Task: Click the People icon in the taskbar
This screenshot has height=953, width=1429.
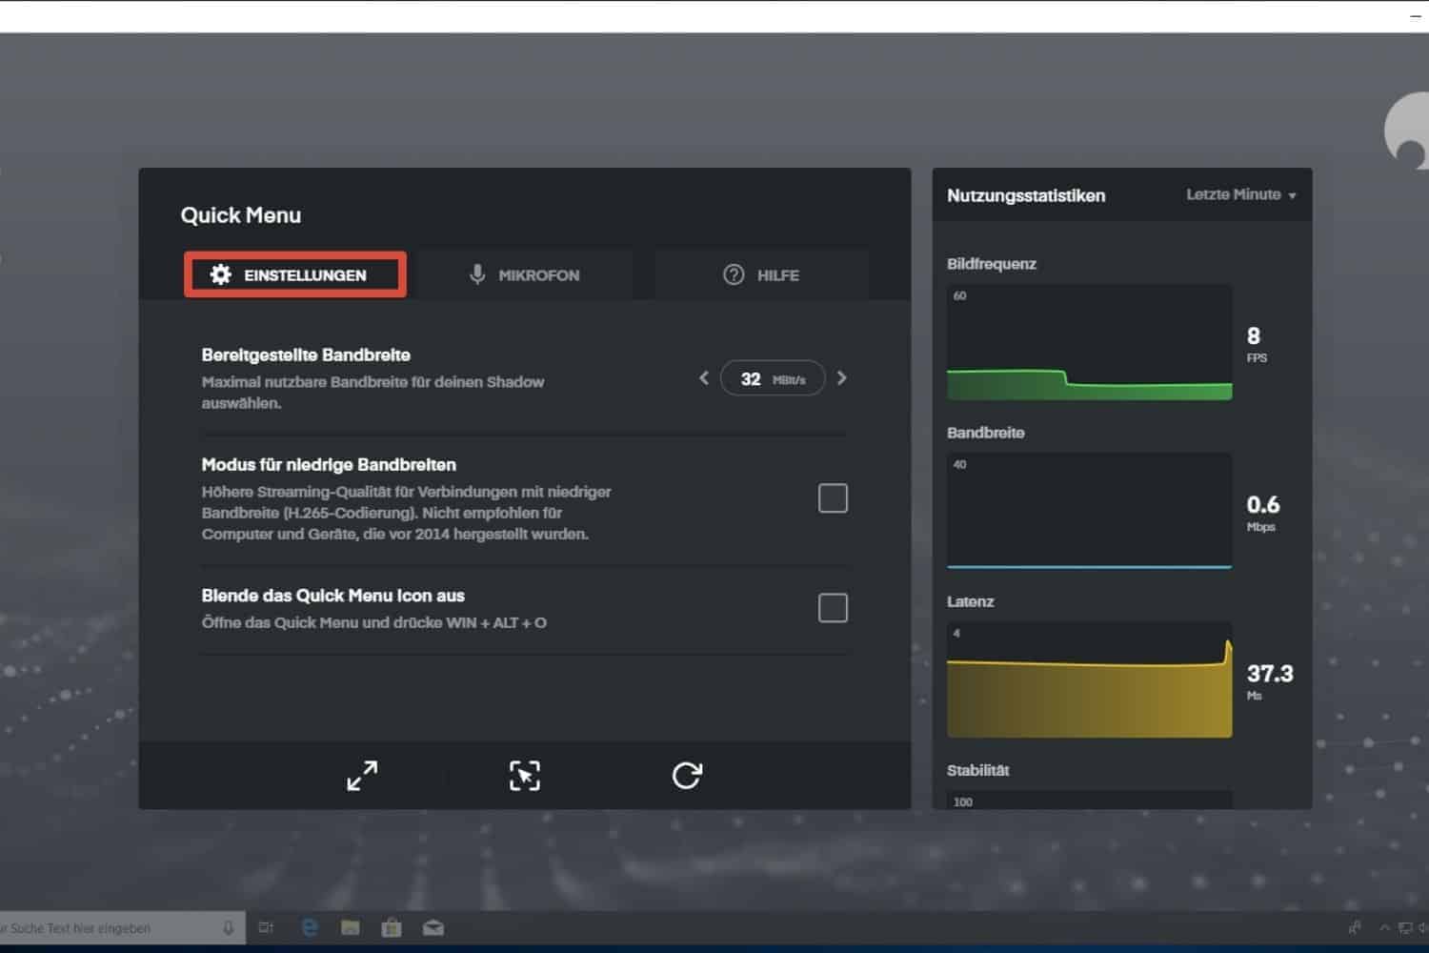Action: coord(1356,927)
